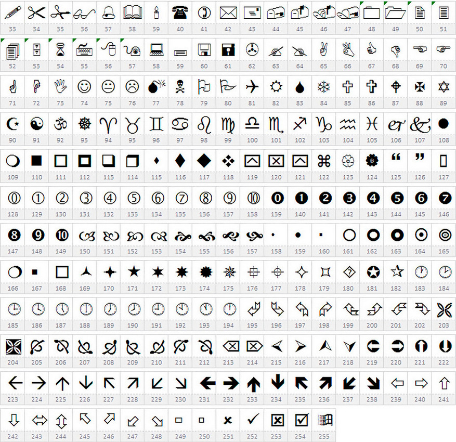Select the snowflake symbol

click(324, 86)
